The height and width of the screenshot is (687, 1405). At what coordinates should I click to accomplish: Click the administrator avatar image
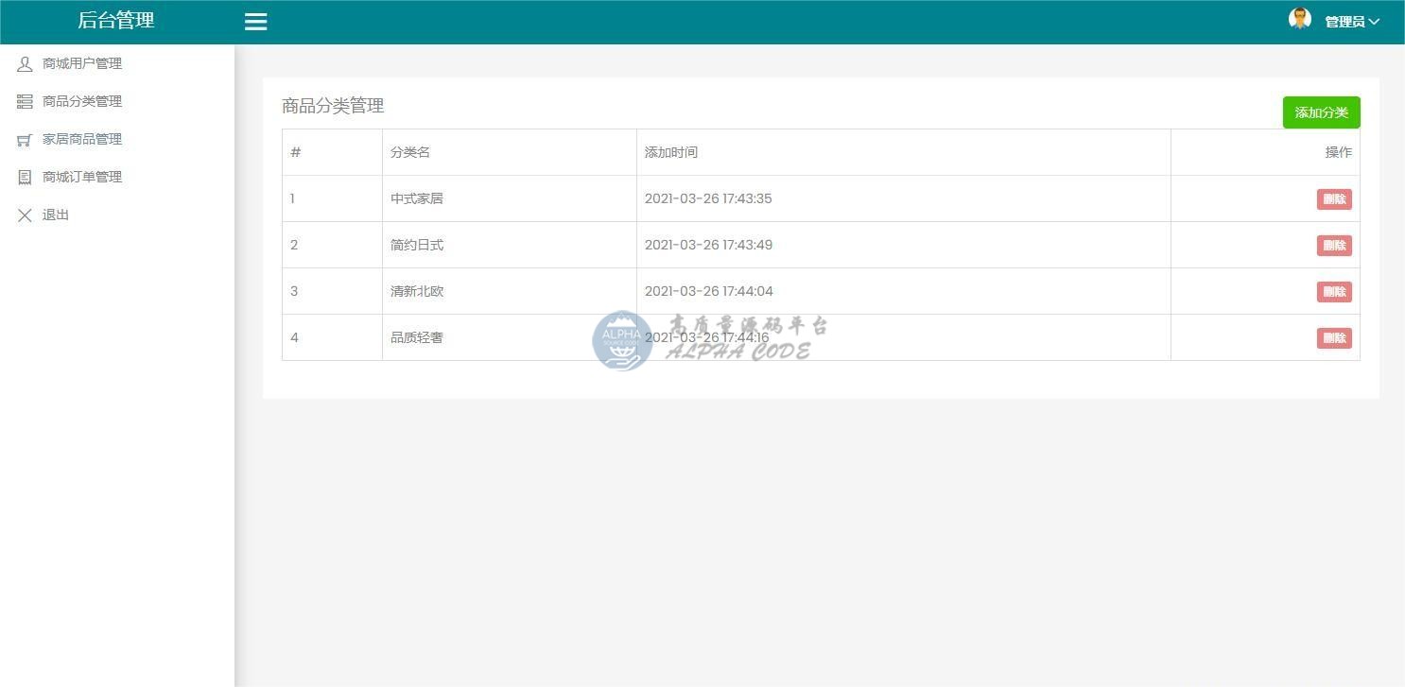click(1300, 19)
